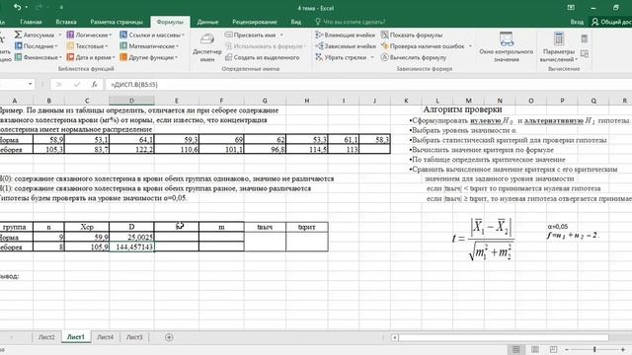Open the Insert (Вставка) ribbon tab

coord(66,22)
